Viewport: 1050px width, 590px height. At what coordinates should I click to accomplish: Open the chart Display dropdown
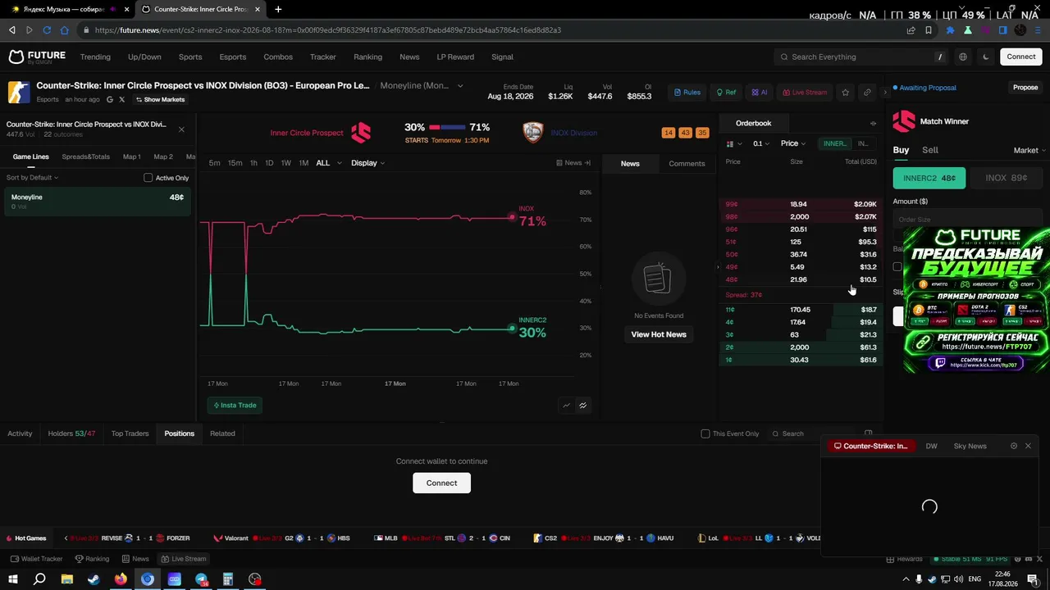click(x=367, y=163)
